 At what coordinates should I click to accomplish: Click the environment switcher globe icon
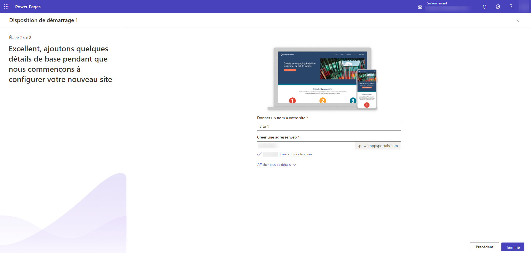[x=419, y=7]
